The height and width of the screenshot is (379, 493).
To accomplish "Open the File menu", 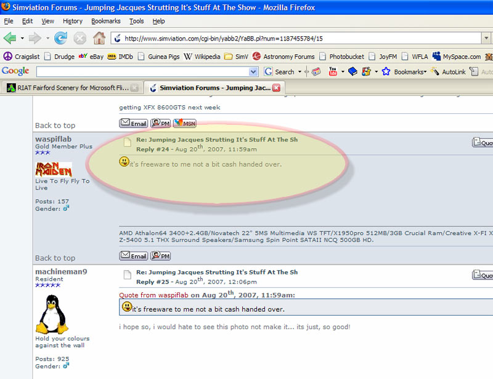I will coord(9,21).
